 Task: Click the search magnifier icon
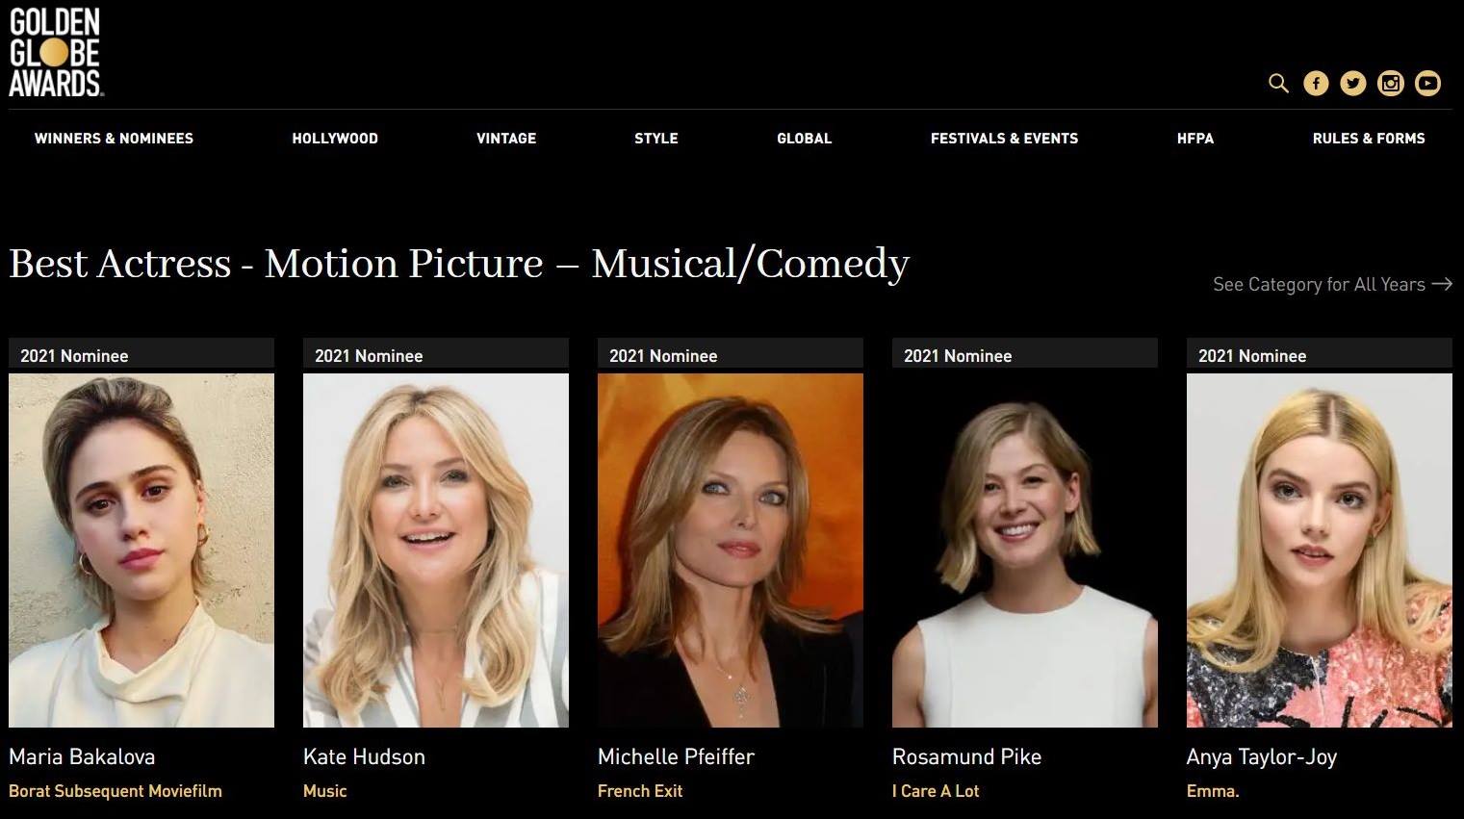1278,84
